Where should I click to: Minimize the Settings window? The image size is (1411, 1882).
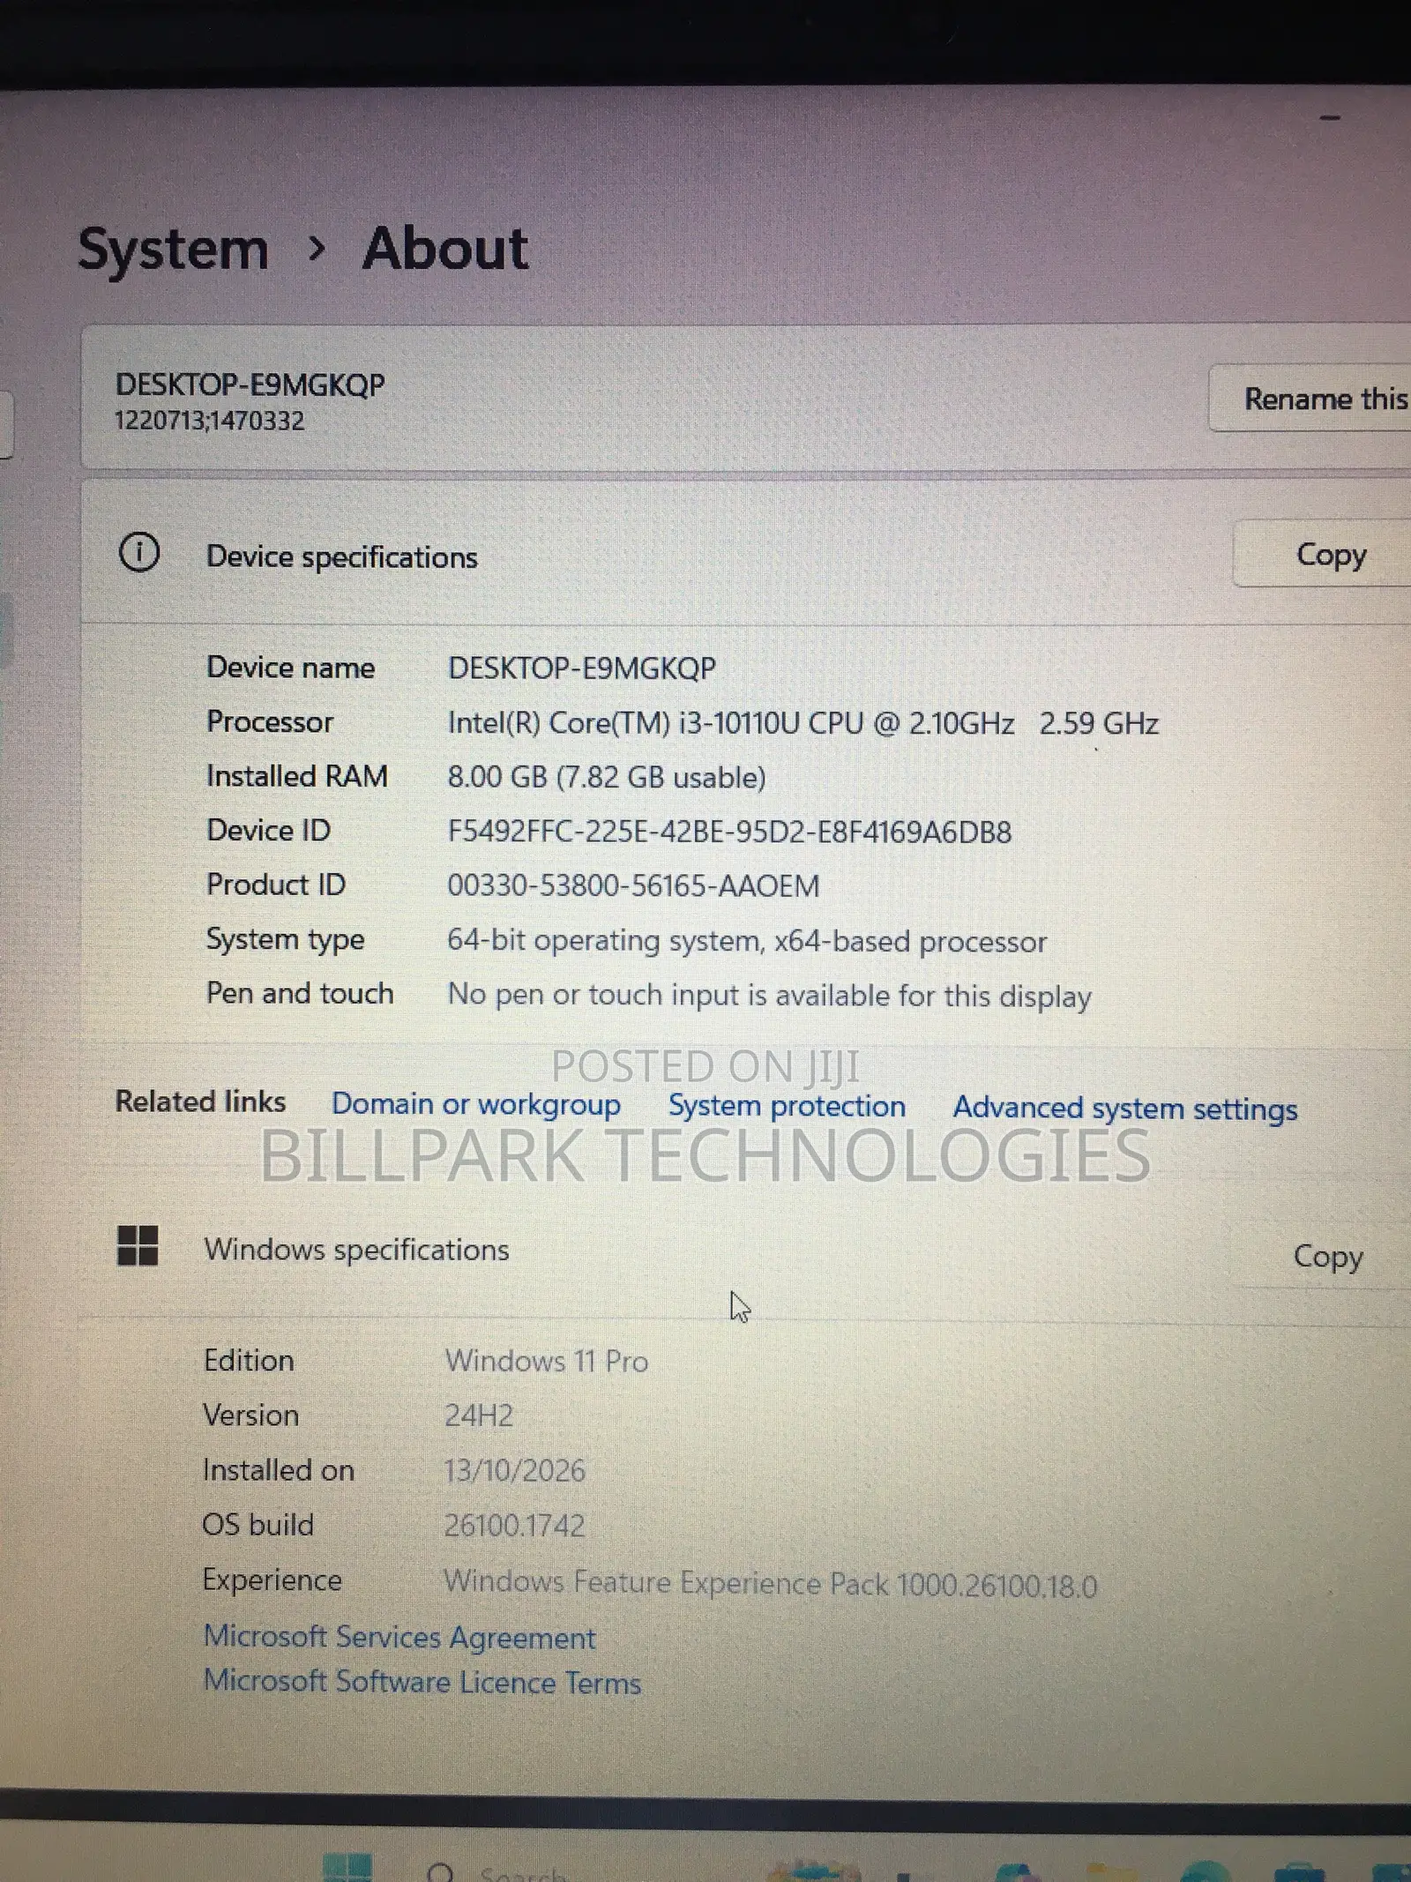point(1331,117)
